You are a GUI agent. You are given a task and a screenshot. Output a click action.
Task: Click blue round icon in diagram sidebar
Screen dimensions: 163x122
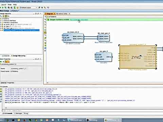(x=45, y=48)
